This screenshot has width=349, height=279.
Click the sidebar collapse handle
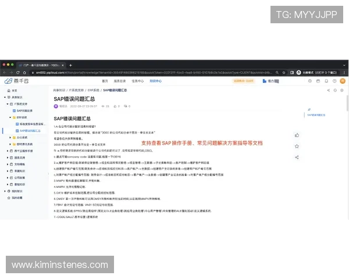[48, 174]
